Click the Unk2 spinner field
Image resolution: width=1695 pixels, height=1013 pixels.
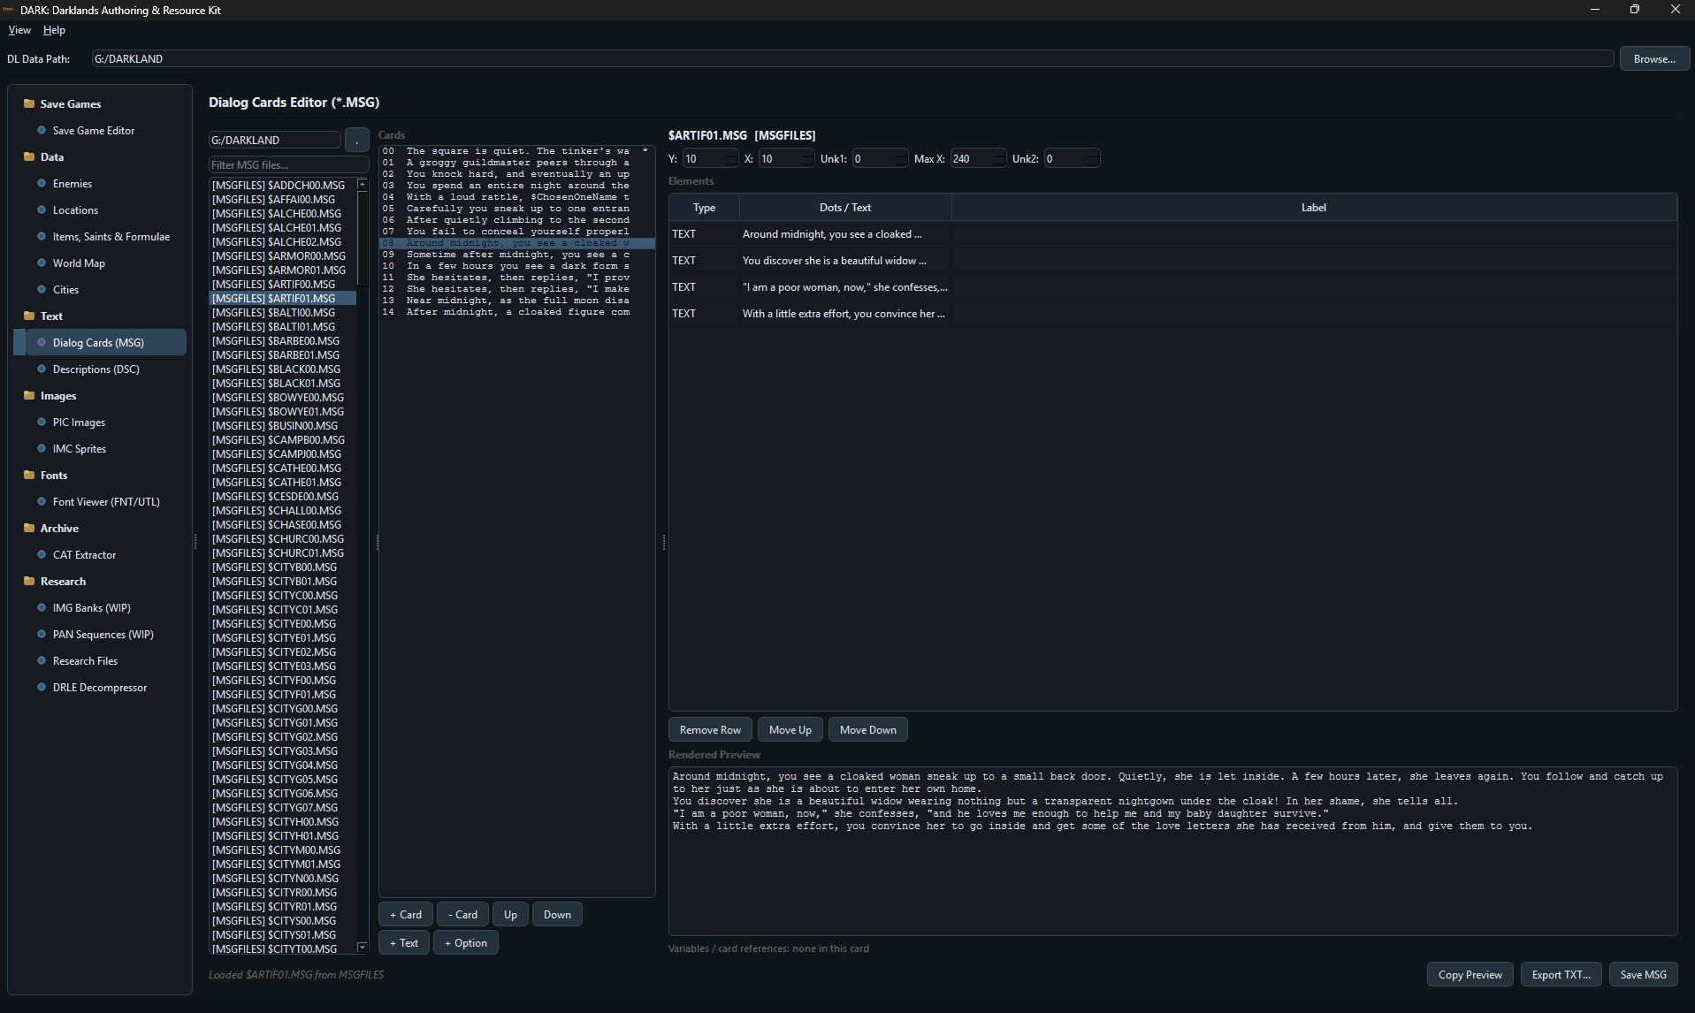click(x=1072, y=159)
